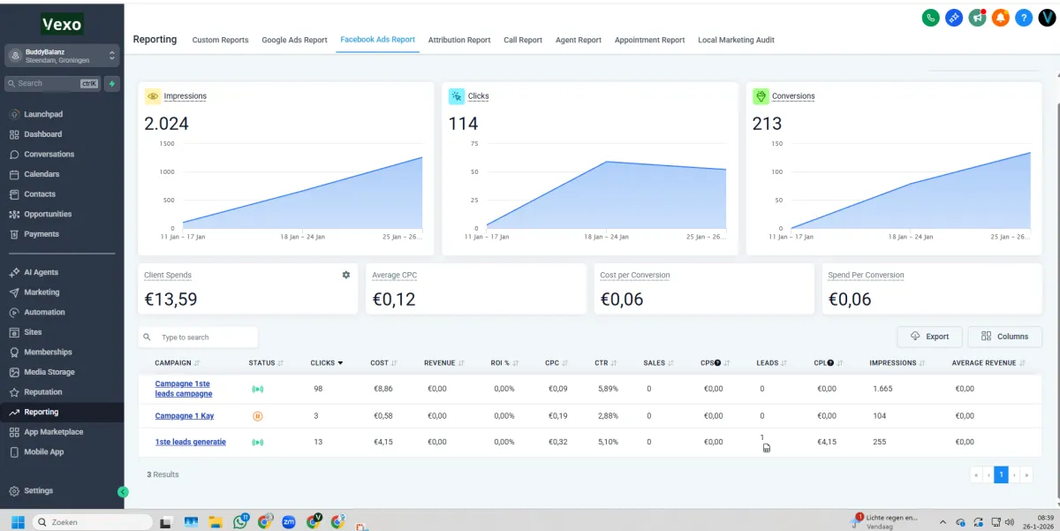Click the green phone icon at top right
This screenshot has height=531, width=1060.
tap(930, 17)
